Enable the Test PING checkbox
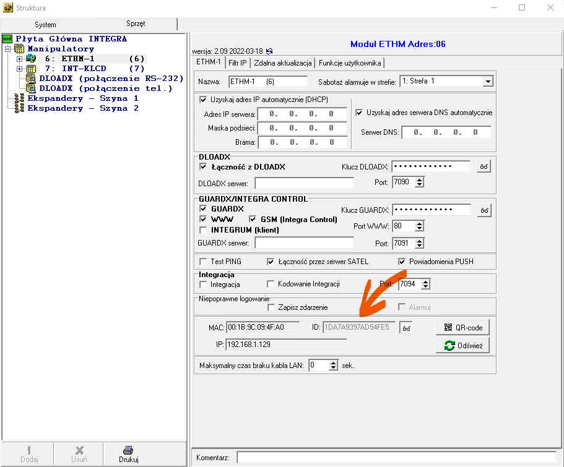This screenshot has width=564, height=467. [x=203, y=262]
